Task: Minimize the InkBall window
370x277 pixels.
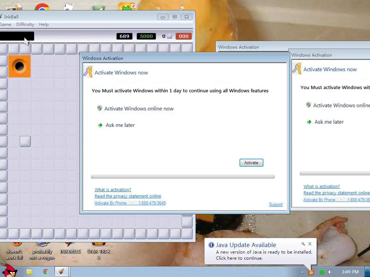Action: point(163,17)
